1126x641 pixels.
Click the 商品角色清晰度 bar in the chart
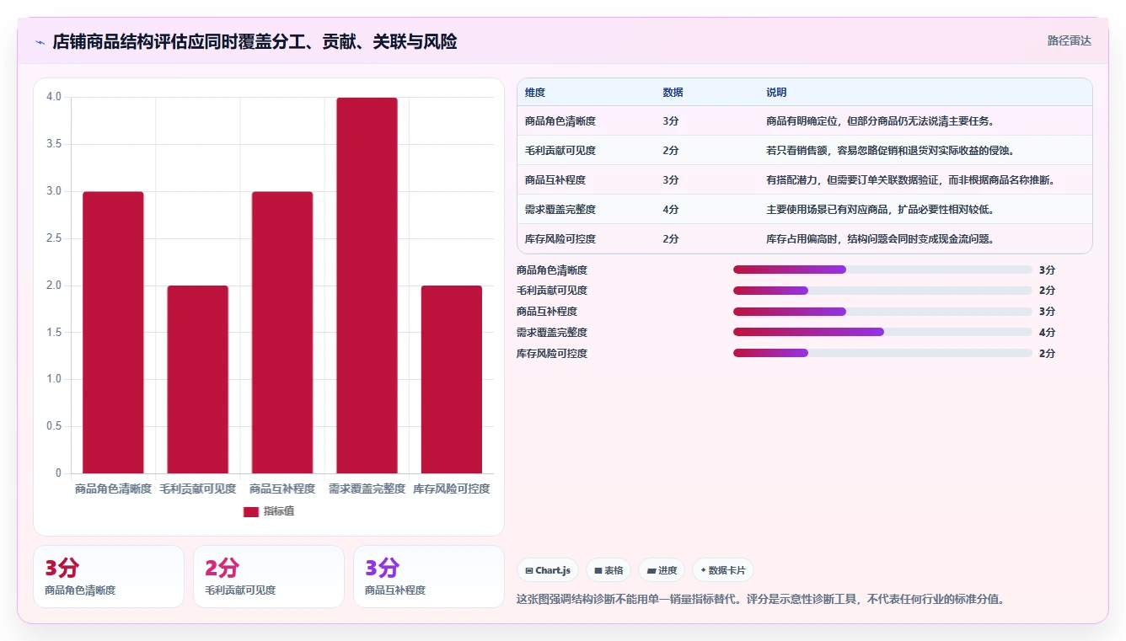click(113, 333)
